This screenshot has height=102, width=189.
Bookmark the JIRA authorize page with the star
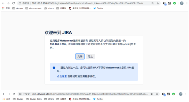coord(158,3)
